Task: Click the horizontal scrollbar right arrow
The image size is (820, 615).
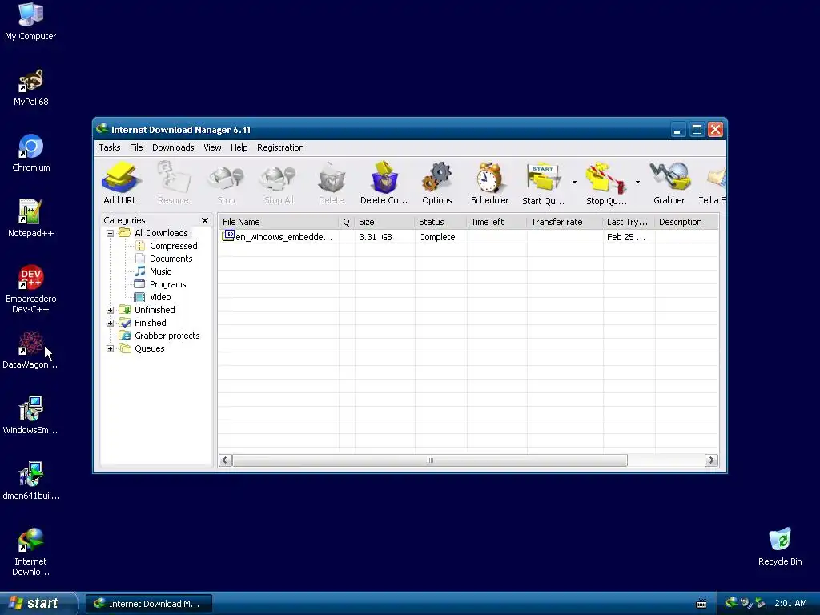Action: click(x=711, y=460)
